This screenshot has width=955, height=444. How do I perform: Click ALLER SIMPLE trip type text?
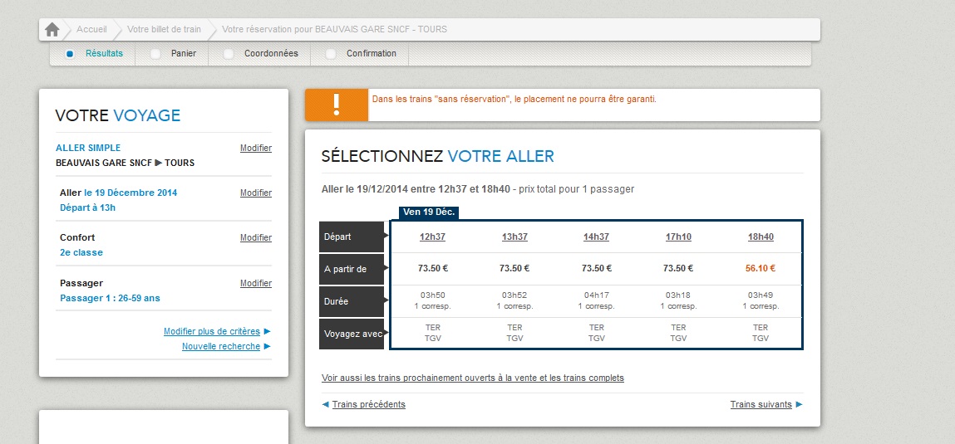click(x=88, y=148)
